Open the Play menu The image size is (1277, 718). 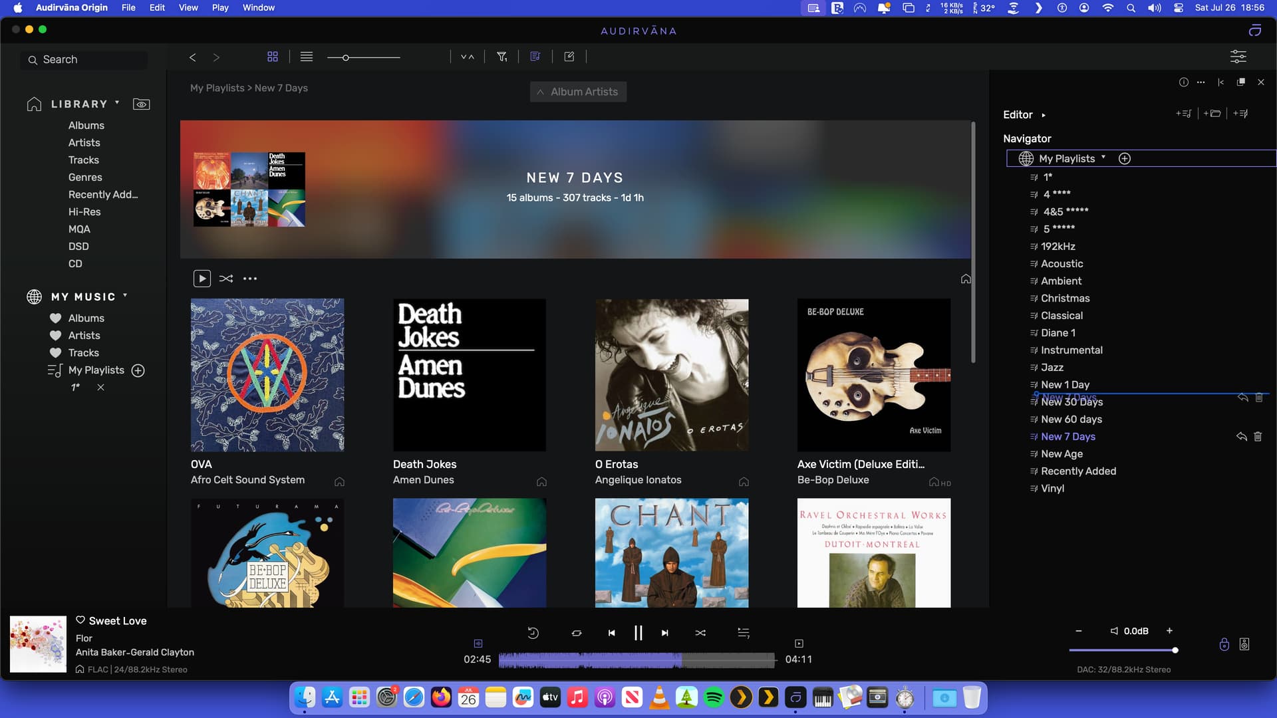(x=220, y=7)
